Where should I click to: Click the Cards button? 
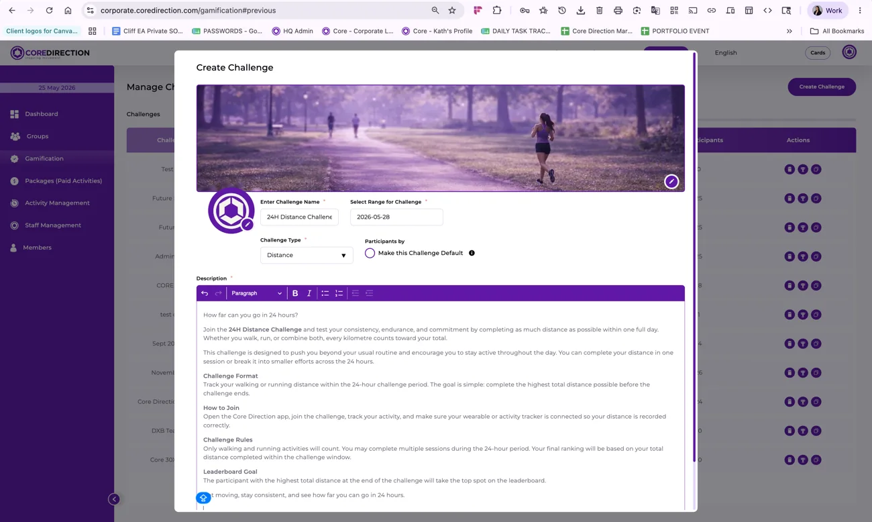(818, 52)
